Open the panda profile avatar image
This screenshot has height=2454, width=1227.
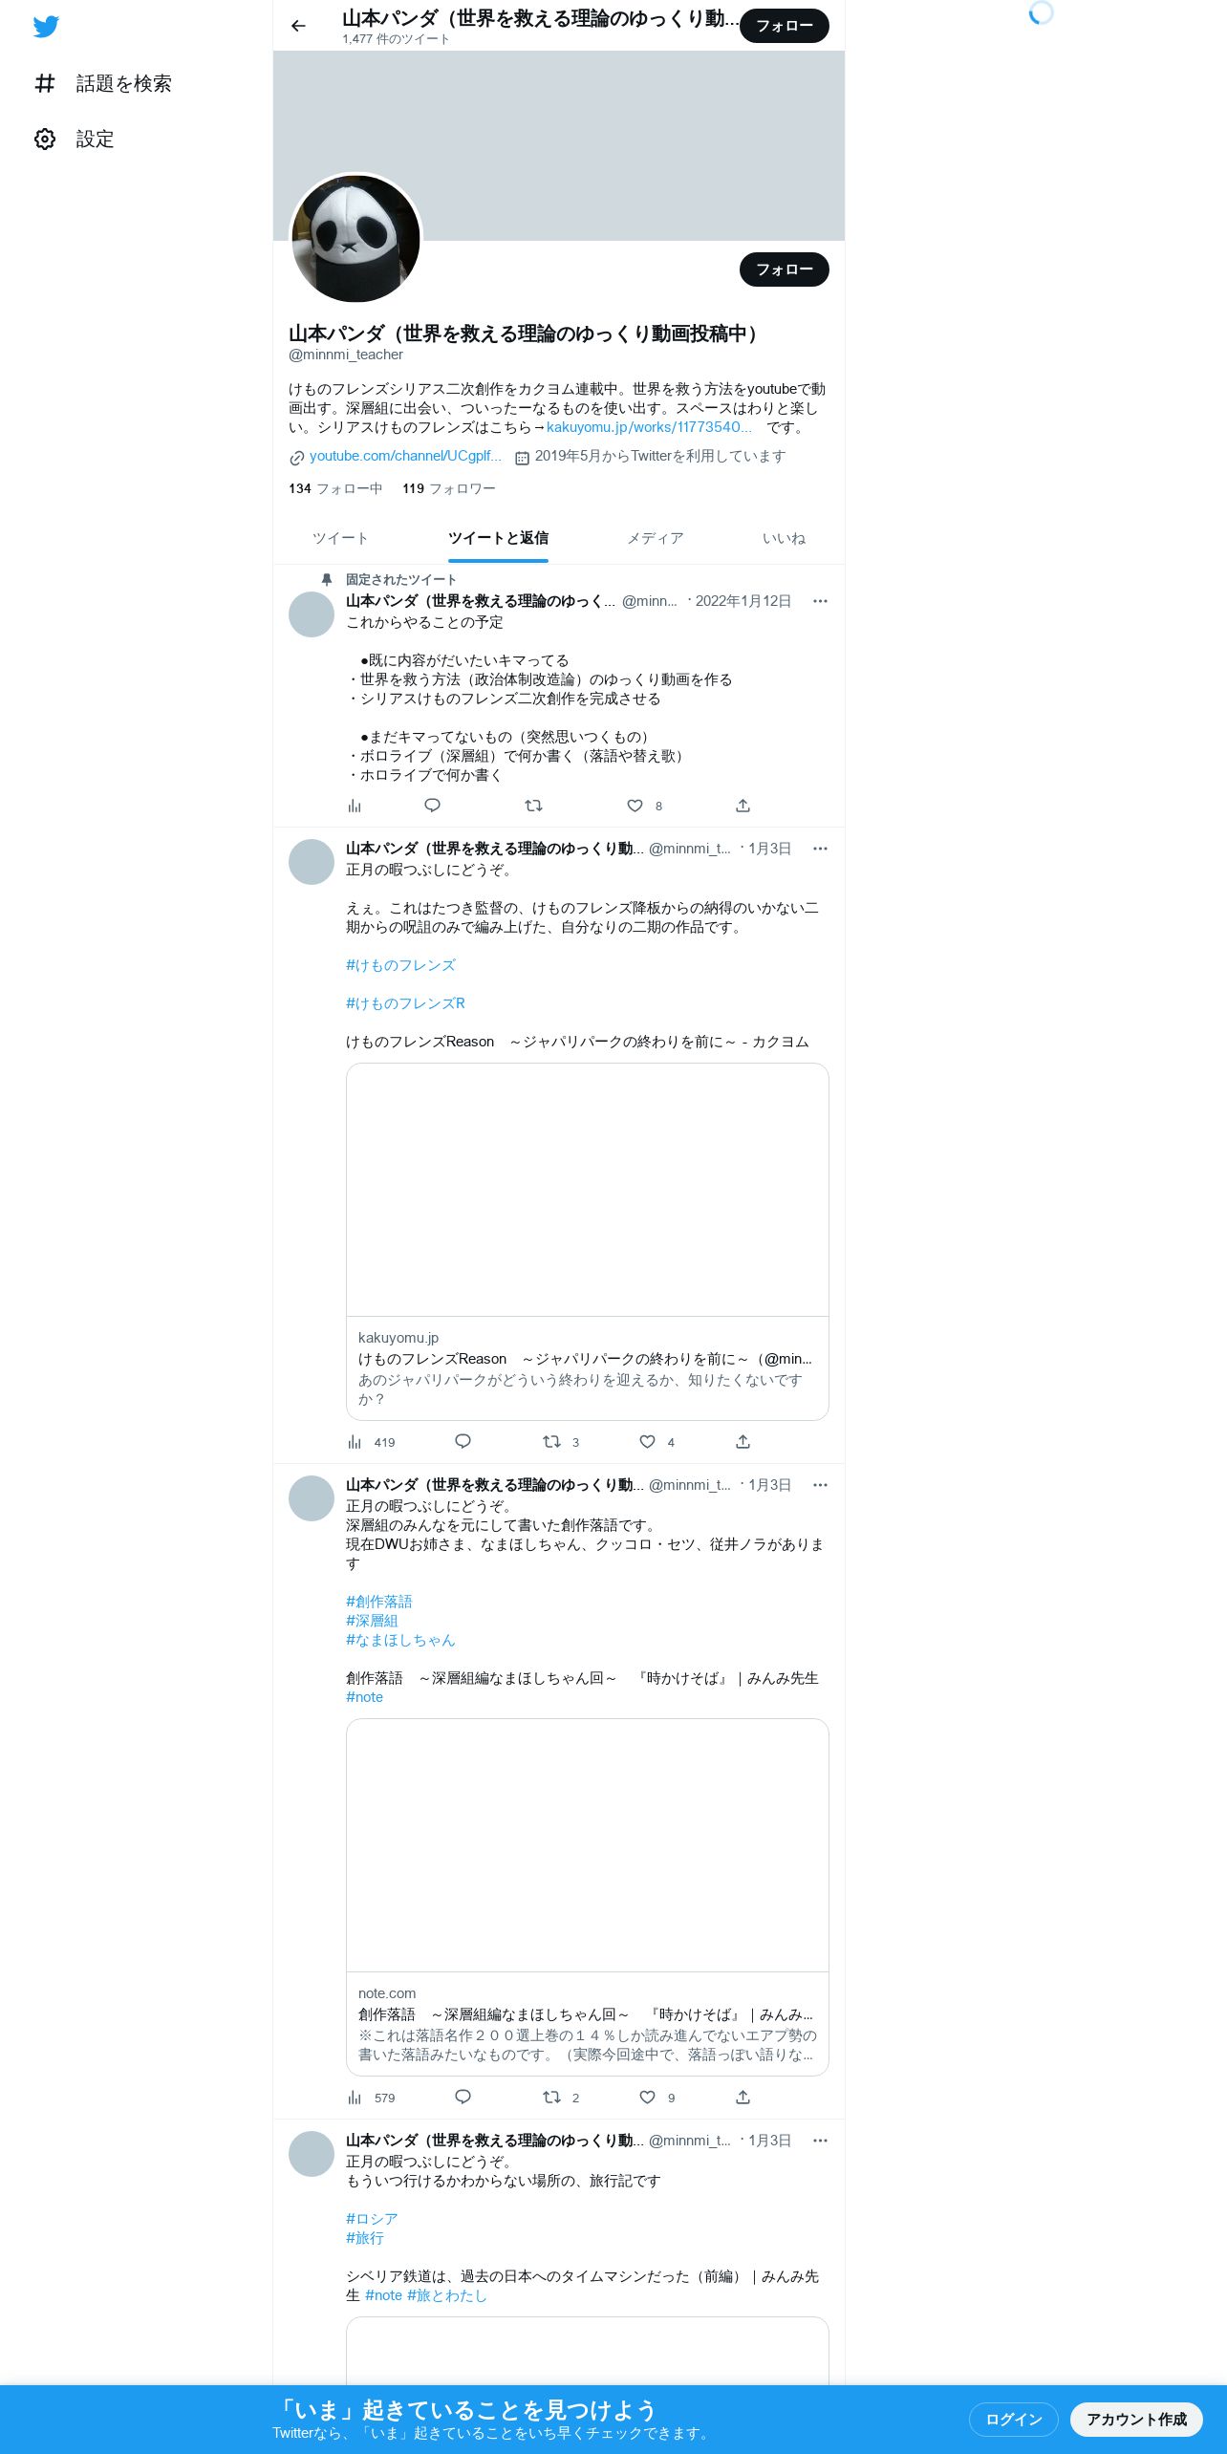coord(355,238)
